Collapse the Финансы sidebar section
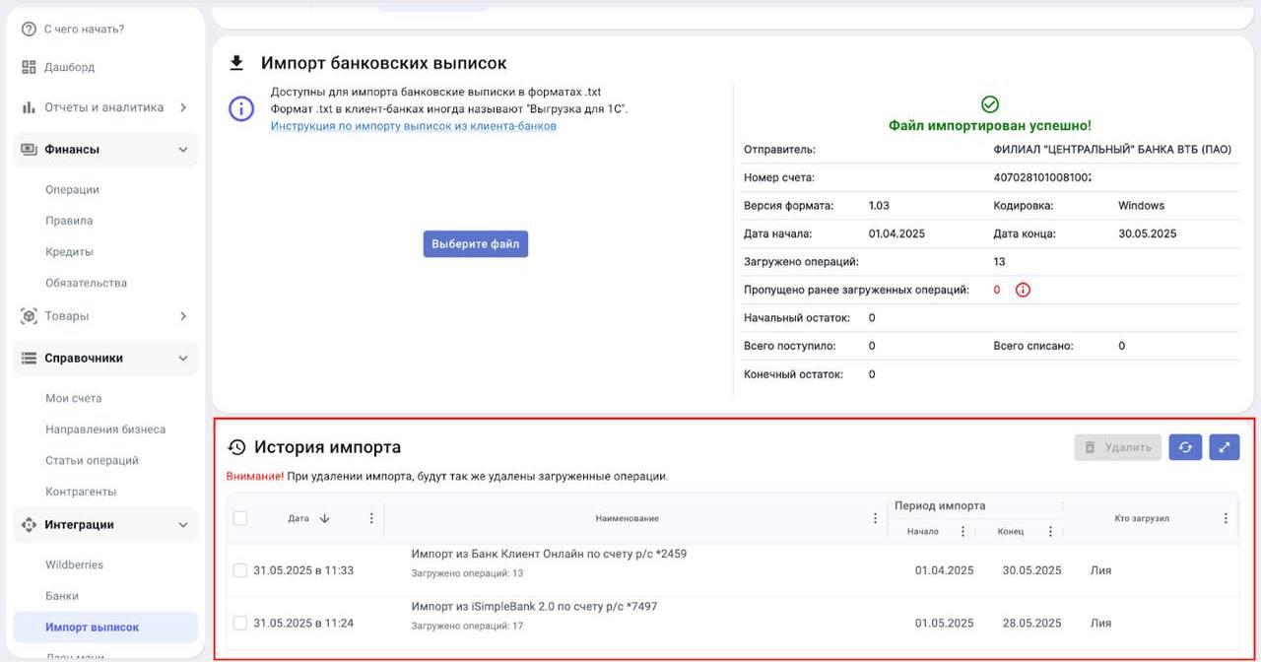The image size is (1261, 662). click(183, 150)
